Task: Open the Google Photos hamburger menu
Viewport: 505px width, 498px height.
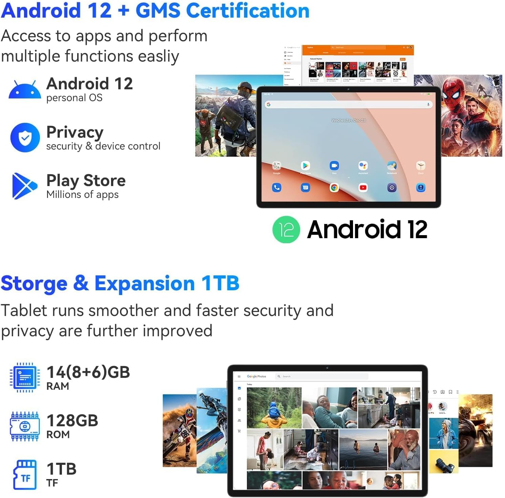Action: click(239, 376)
